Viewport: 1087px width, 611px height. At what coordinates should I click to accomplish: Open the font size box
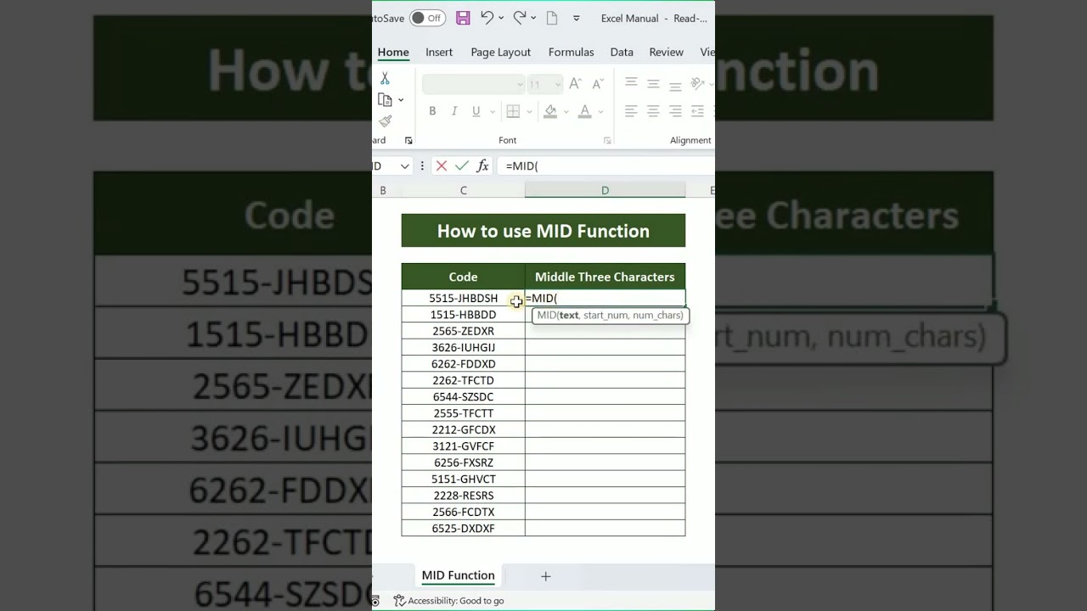tap(544, 84)
